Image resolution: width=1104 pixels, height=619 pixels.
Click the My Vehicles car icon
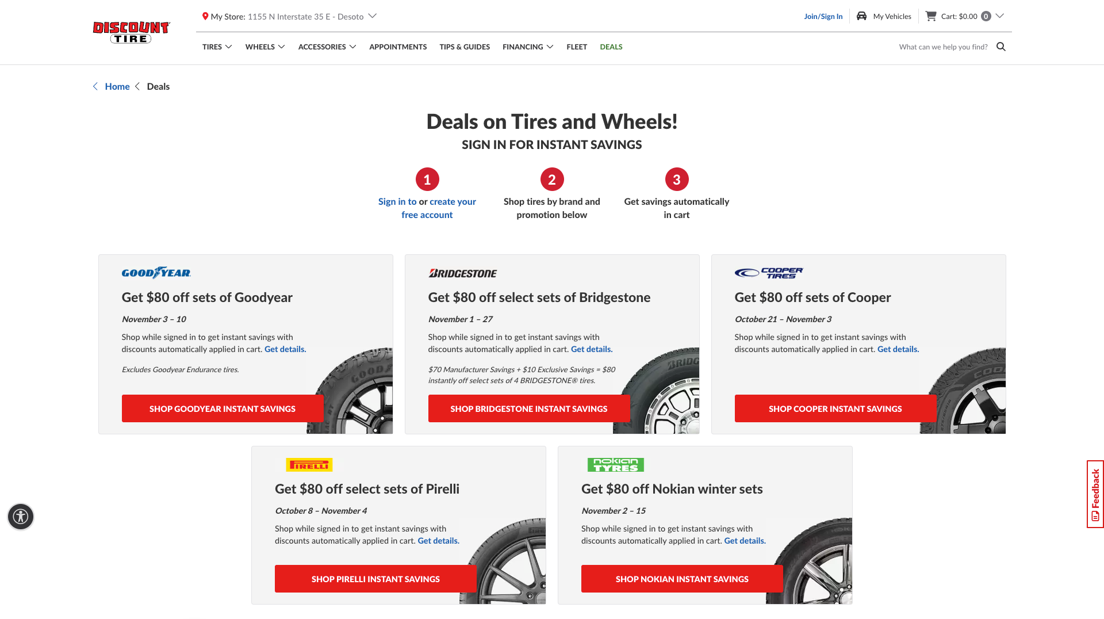coord(861,16)
